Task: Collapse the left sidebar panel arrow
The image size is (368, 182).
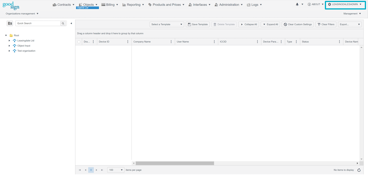Action: point(71,23)
